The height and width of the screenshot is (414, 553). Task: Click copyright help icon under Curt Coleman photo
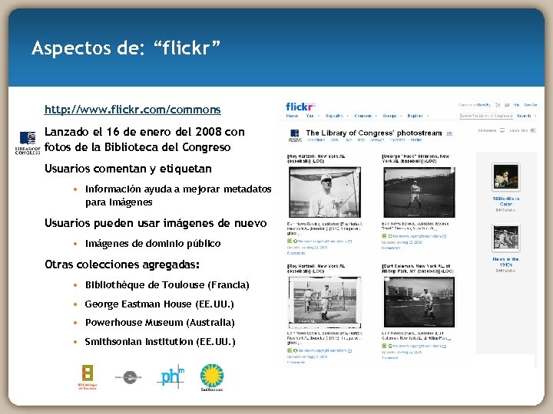tap(445, 347)
